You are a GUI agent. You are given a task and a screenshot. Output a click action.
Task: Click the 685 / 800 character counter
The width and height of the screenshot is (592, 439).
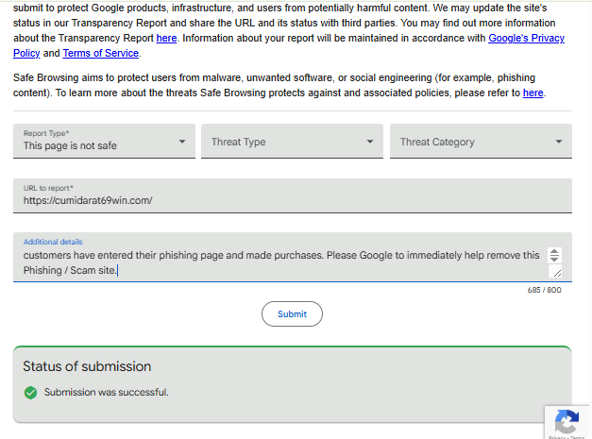544,290
